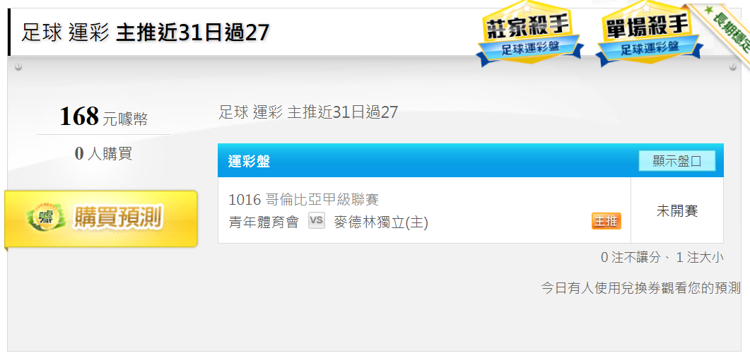The width and height of the screenshot is (750, 358).
Task: Click the coin icon on the purchase button
Action: [x=46, y=219]
